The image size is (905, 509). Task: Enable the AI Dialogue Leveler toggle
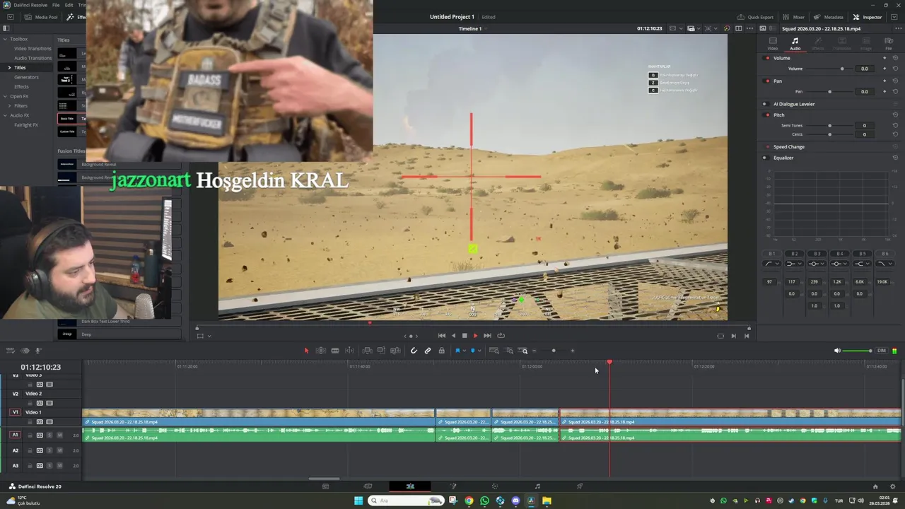point(764,104)
